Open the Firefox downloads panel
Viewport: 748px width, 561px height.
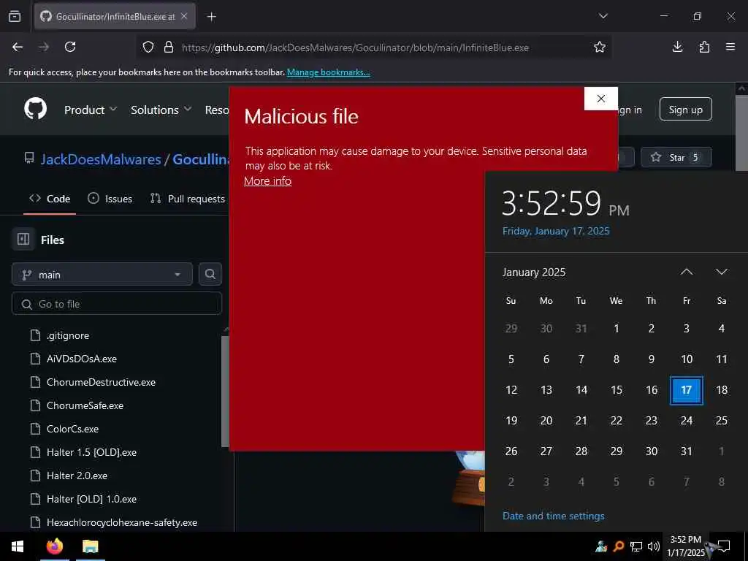tap(677, 47)
